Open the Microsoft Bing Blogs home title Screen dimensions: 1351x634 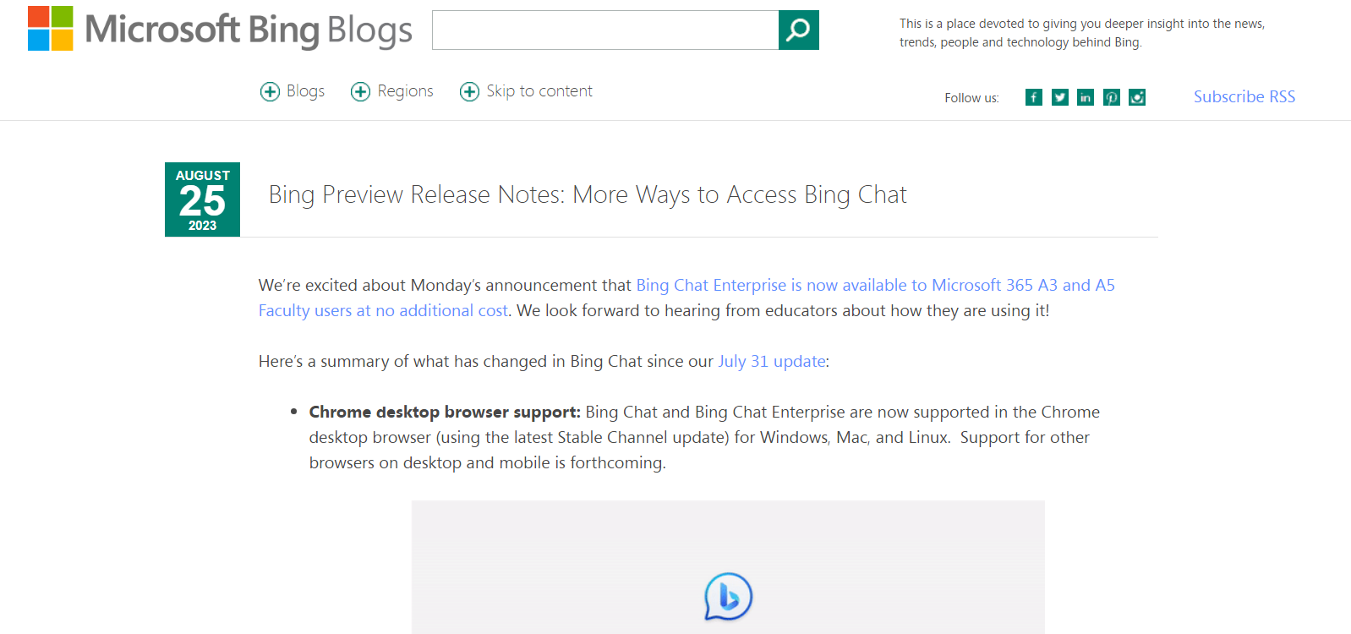(x=249, y=30)
